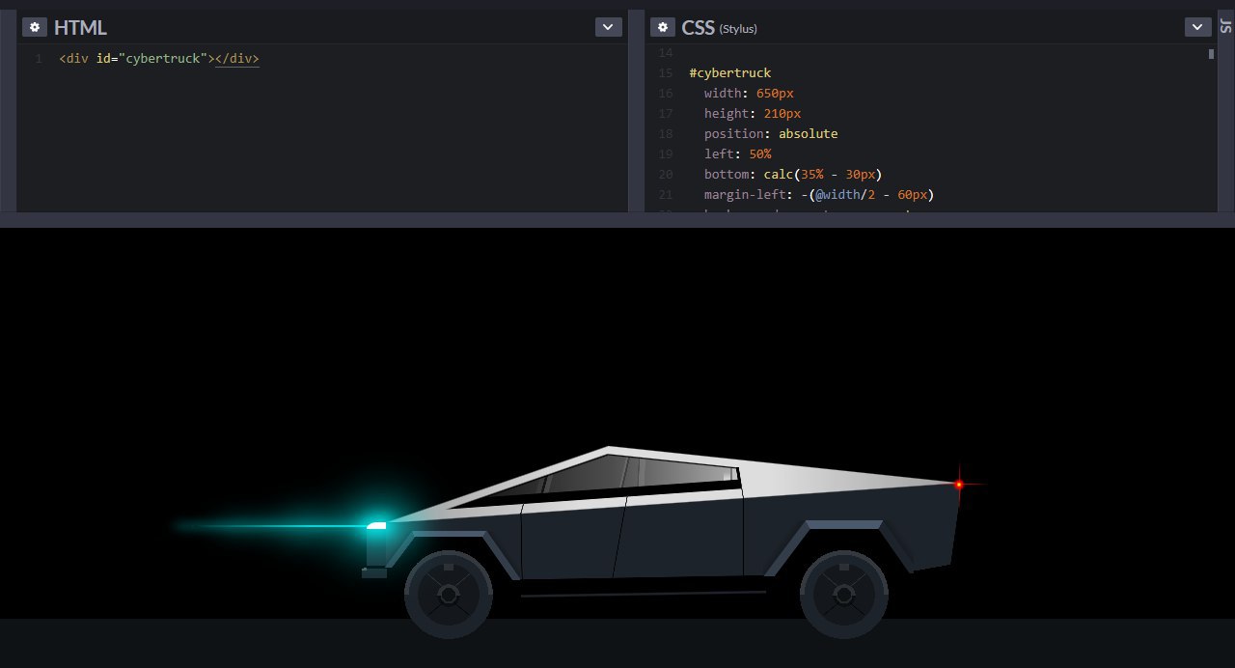Click the red tail light of the truck

[959, 485]
